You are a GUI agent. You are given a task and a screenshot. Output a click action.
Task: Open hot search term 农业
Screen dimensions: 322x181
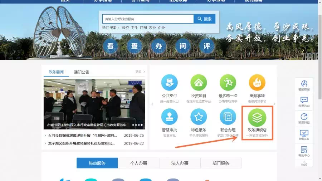click(152, 28)
